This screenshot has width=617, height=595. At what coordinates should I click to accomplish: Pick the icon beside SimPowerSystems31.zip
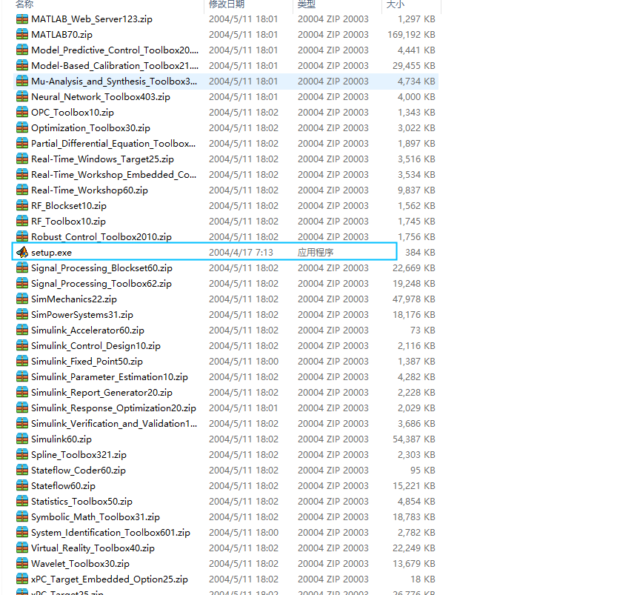pyautogui.click(x=22, y=315)
